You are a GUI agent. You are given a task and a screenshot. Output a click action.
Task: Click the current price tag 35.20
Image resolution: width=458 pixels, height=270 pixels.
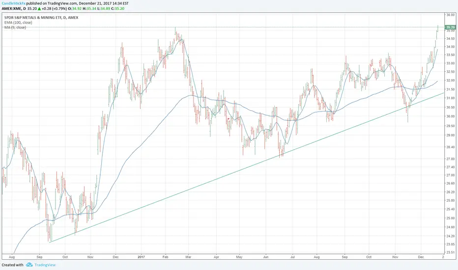[451, 27]
